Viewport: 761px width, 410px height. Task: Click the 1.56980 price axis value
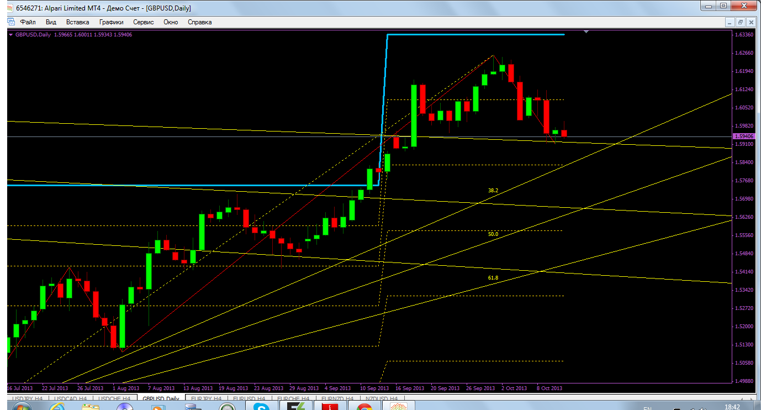(744, 199)
